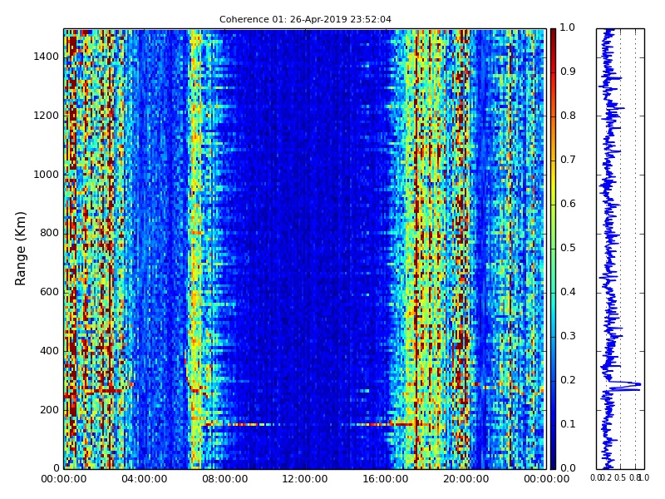This screenshot has width=665, height=499.
Task: Click the colorbar 0.2 tick label
Action: pos(568,380)
